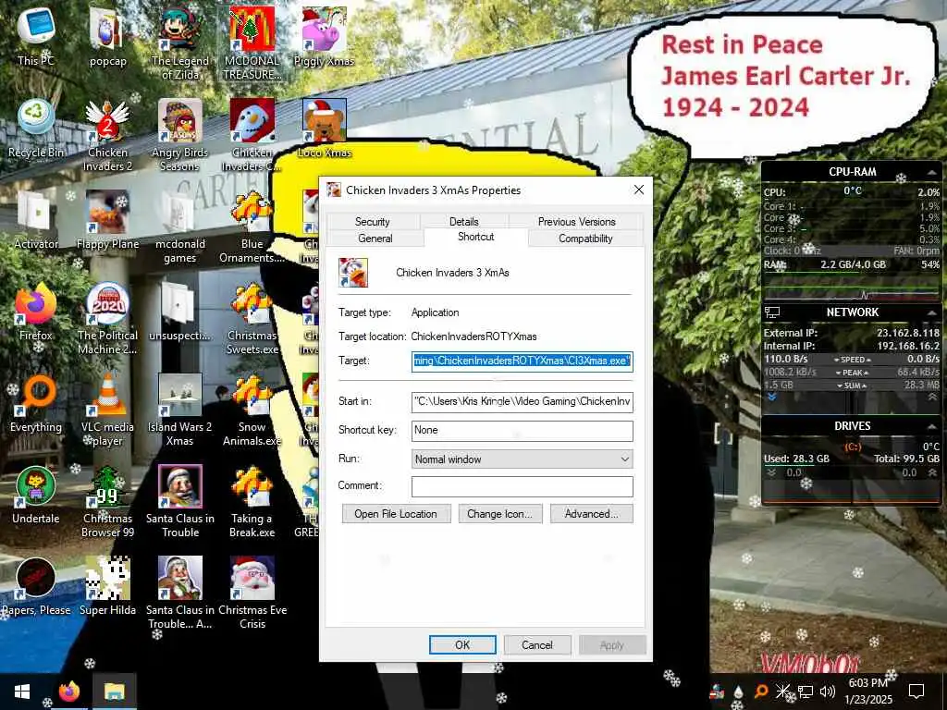Screen dimensions: 947x710
Task: Cancel the properties dialog
Action: point(537,644)
